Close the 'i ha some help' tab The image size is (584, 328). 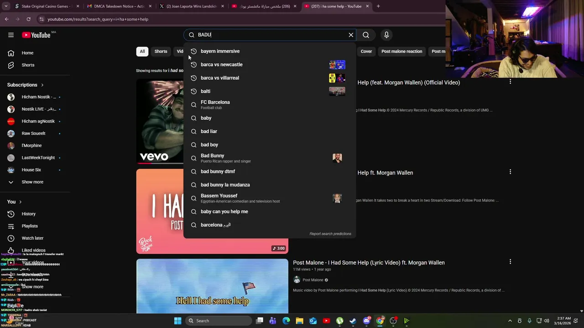367,6
